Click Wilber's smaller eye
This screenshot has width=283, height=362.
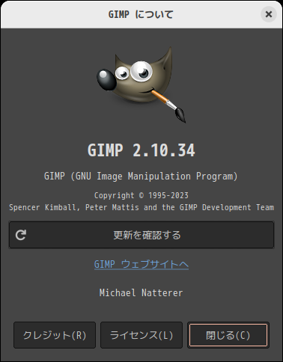122,73
